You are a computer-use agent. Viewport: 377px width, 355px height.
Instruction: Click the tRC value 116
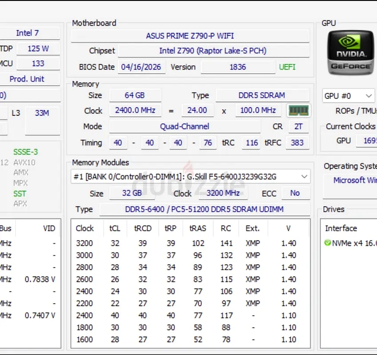pyautogui.click(x=252, y=143)
